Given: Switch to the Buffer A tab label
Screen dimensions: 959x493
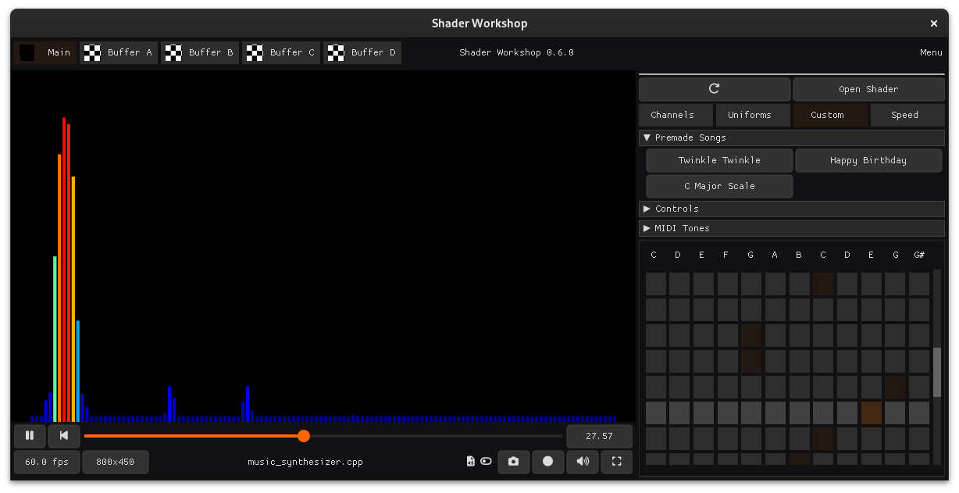Looking at the screenshot, I should pyautogui.click(x=130, y=52).
